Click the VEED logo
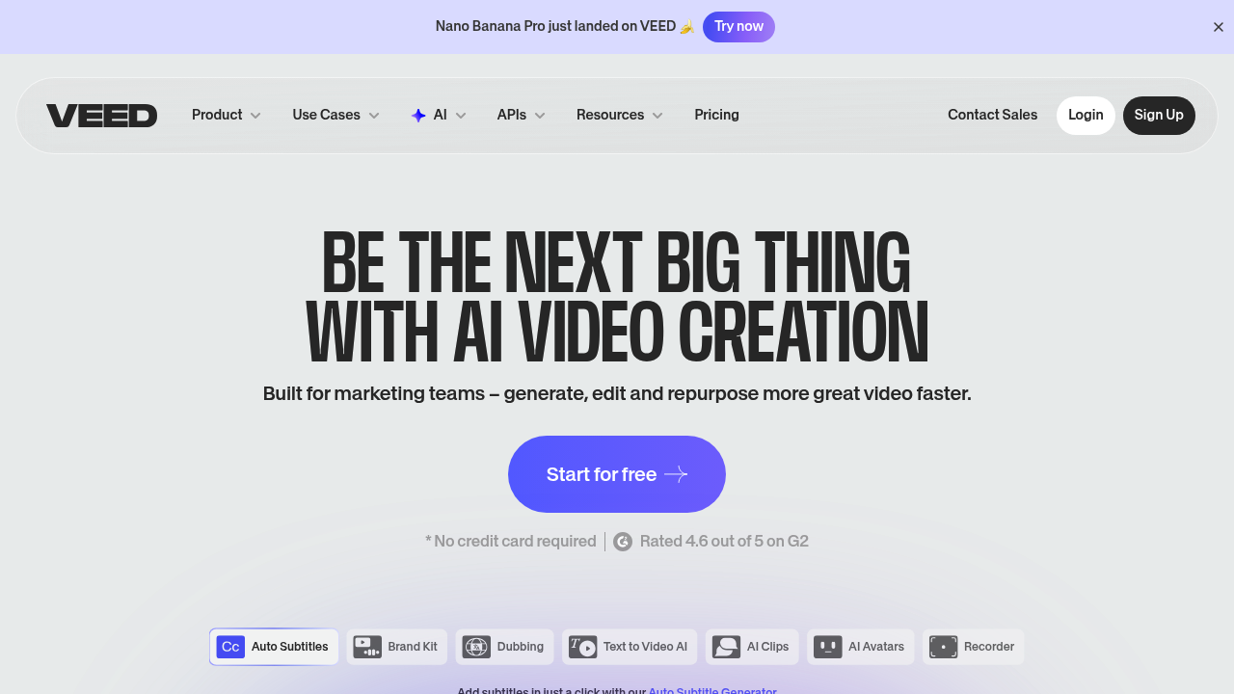 point(101,116)
